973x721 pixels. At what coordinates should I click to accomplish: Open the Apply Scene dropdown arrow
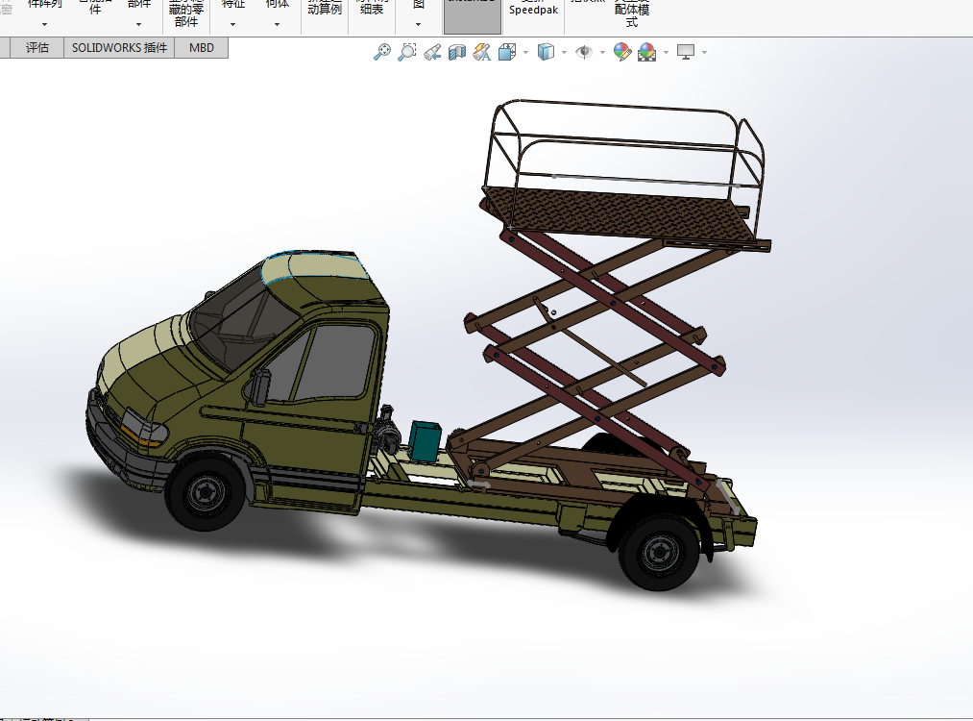click(665, 53)
